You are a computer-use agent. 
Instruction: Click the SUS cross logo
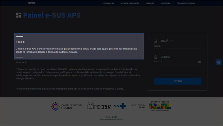click(x=120, y=106)
